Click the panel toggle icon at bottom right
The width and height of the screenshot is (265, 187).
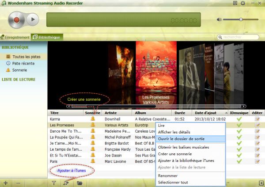coord(261,183)
